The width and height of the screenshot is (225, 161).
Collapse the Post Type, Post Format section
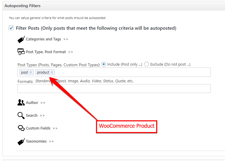click(49, 52)
